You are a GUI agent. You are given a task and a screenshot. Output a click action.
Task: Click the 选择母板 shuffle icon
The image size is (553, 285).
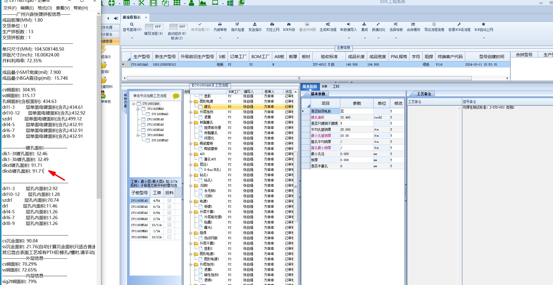396,24
